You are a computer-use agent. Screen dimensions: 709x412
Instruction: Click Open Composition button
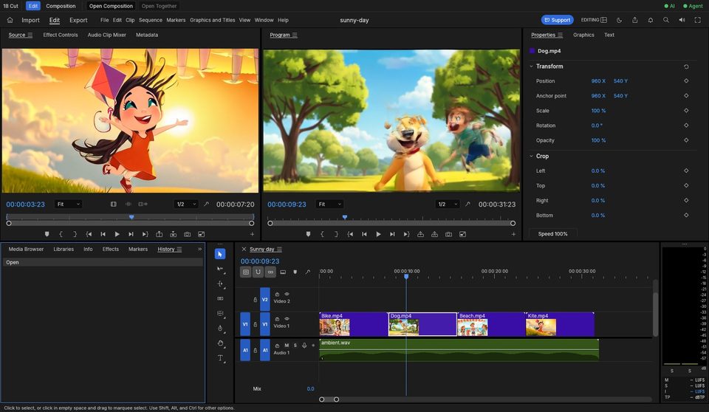tap(111, 6)
